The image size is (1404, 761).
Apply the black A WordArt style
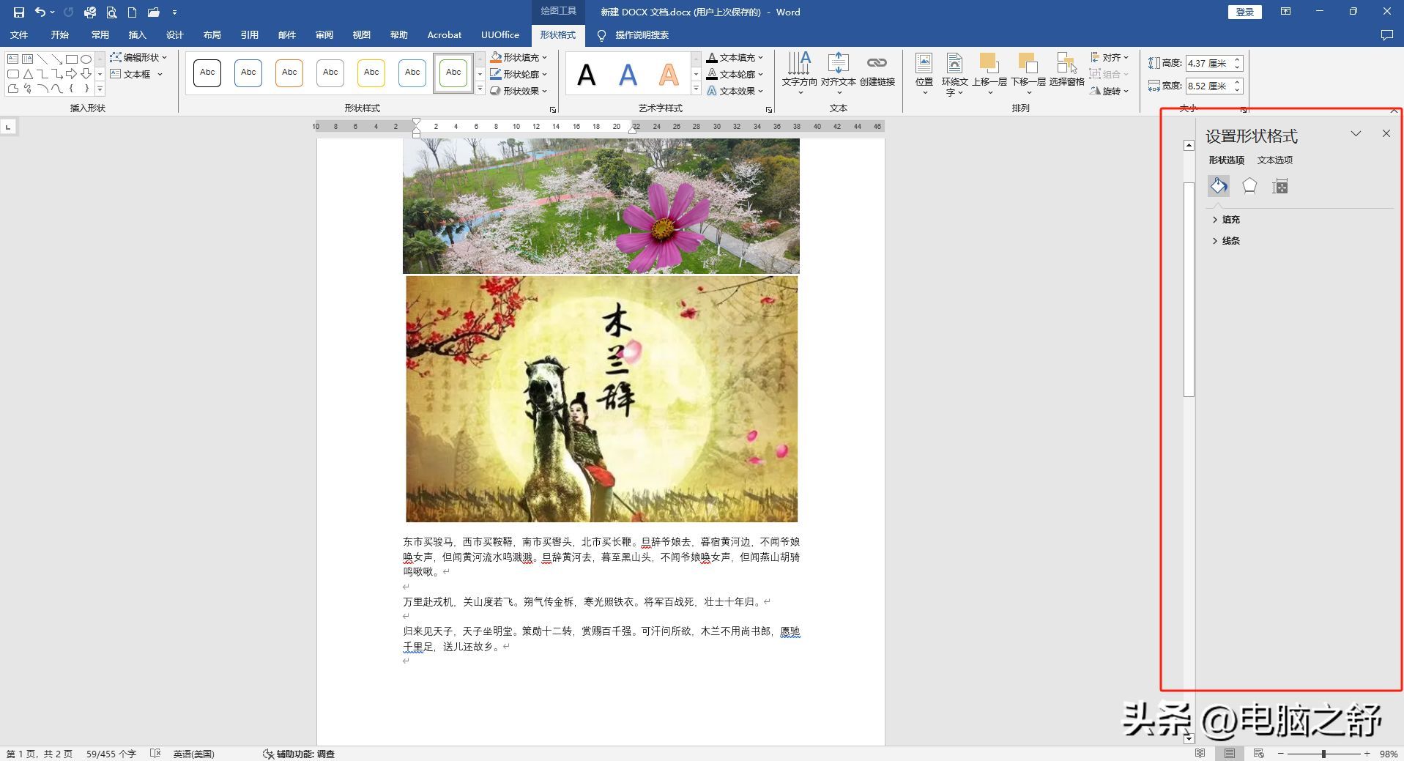click(587, 74)
